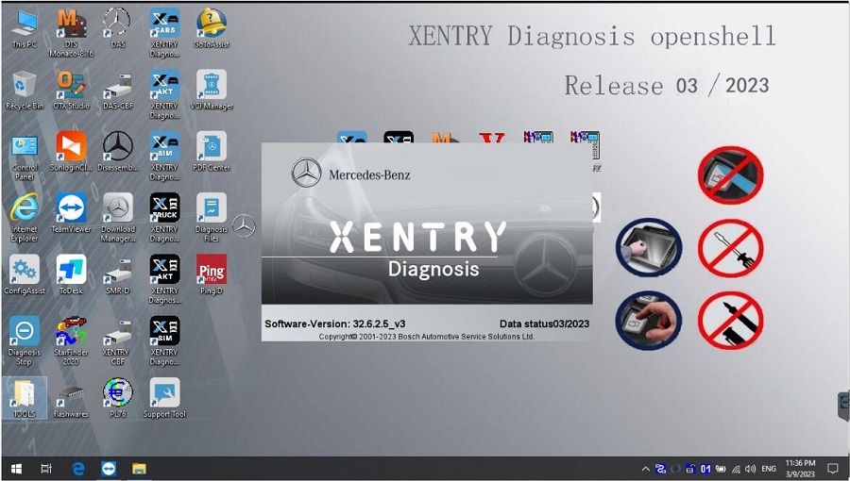Open the DAS-CBF shortcut
Screen dimensions: 850x481
click(118, 91)
